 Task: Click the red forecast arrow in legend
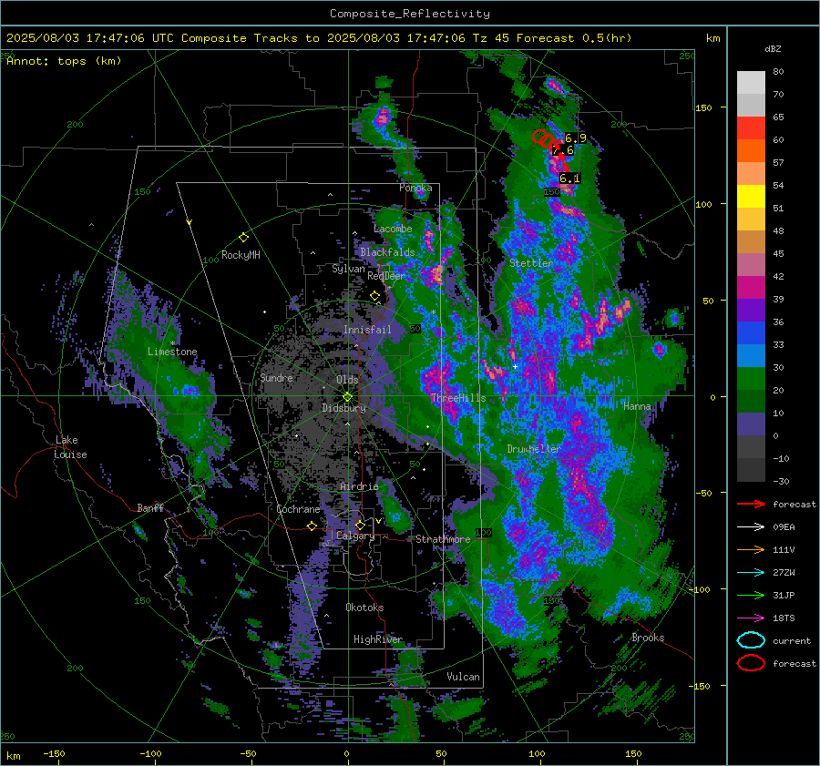(751, 504)
